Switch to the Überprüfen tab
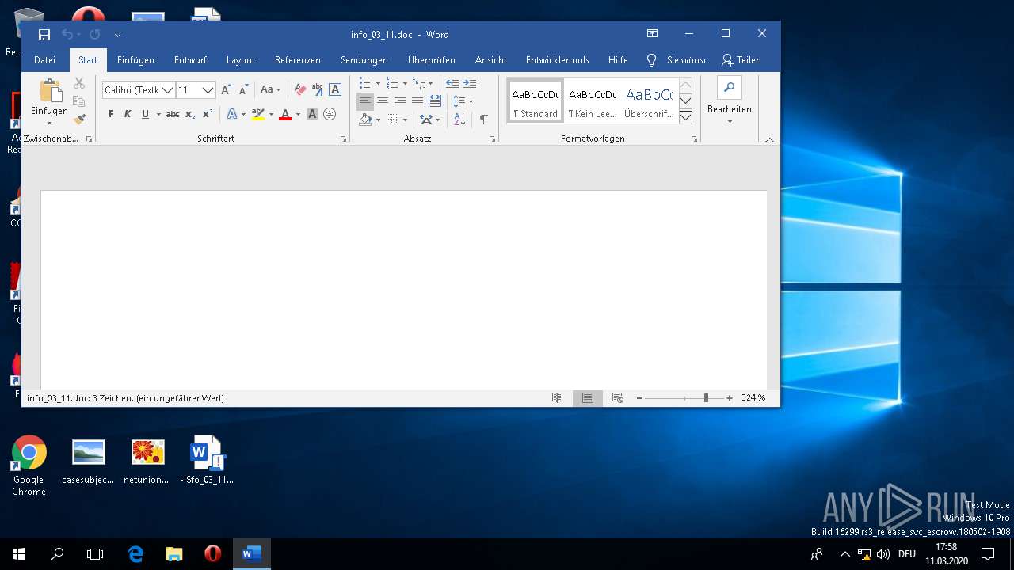 [432, 60]
